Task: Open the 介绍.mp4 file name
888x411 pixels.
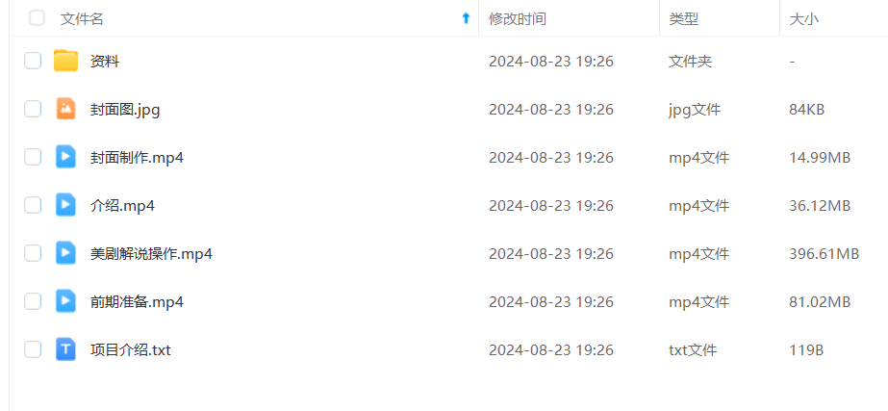Action: [x=122, y=205]
